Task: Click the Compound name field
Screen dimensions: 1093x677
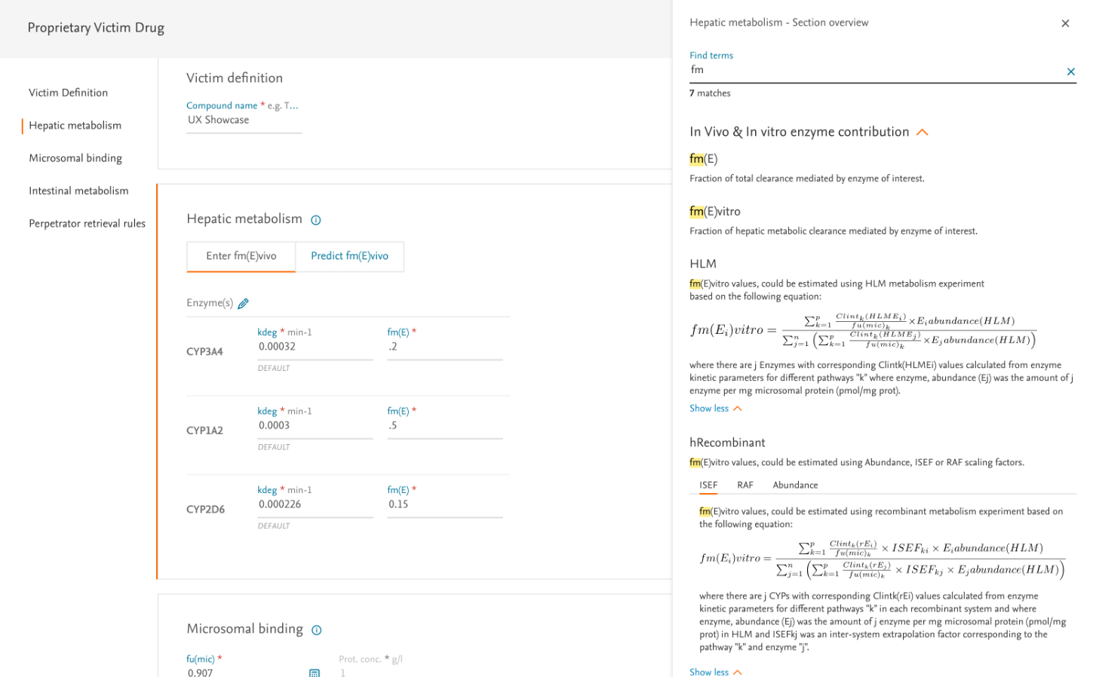Action: click(244, 120)
